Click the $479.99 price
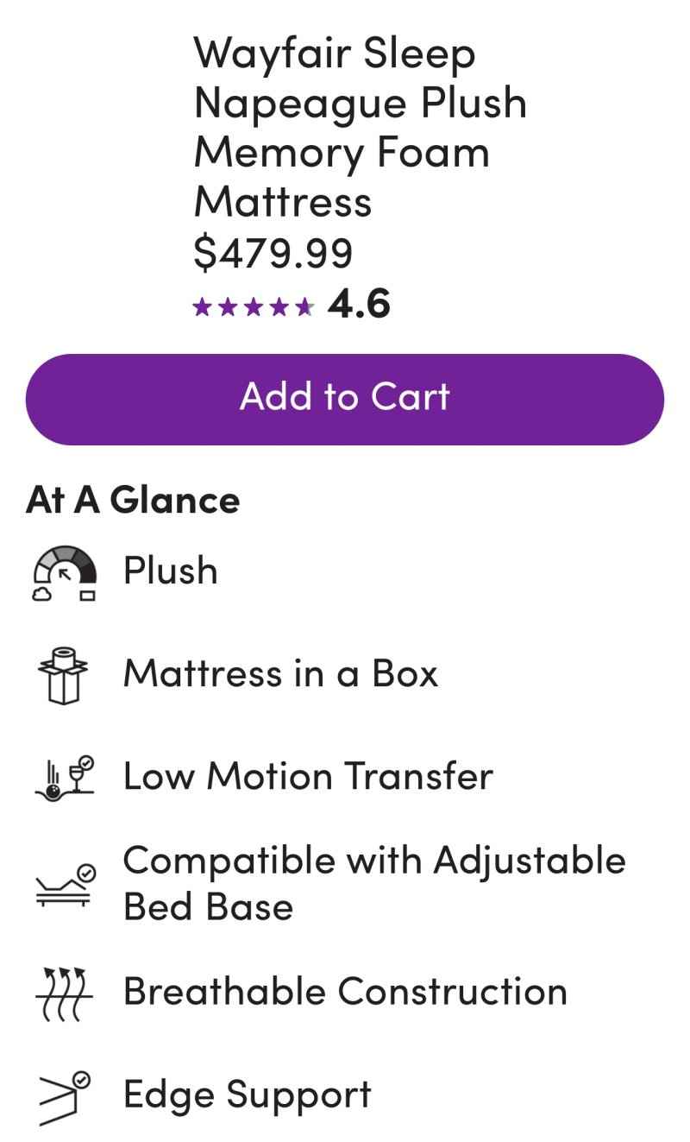This screenshot has height=1142, width=690. click(x=273, y=253)
